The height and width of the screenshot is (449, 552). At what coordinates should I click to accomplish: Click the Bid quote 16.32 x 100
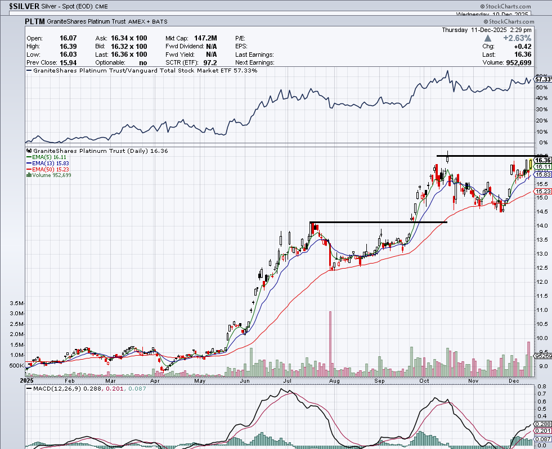(x=129, y=47)
